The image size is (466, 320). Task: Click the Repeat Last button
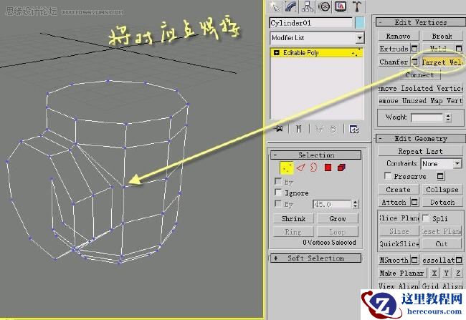pos(420,151)
